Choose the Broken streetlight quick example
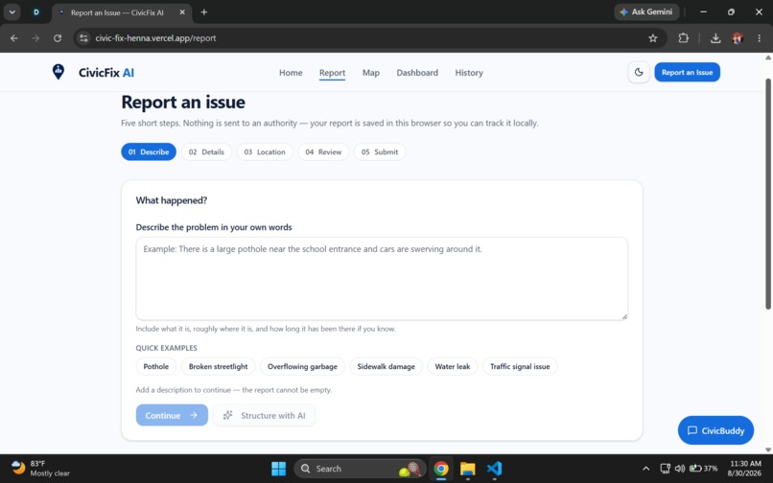This screenshot has width=773, height=483. [218, 366]
